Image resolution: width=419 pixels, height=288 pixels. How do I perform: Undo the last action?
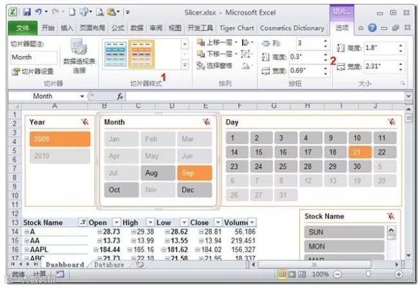(x=39, y=12)
